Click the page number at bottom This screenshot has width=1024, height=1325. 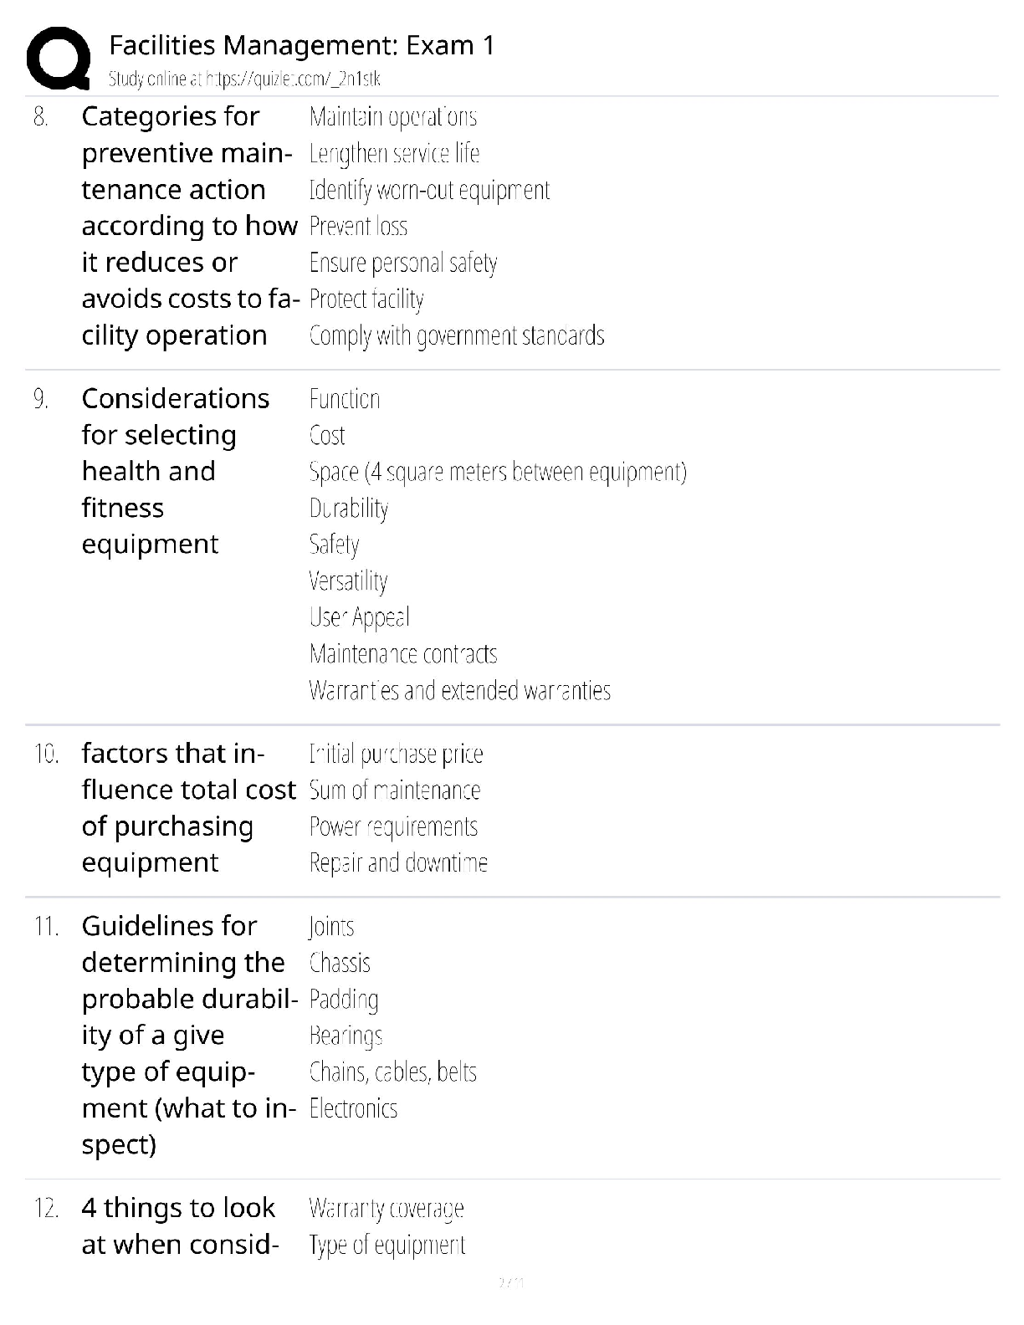[x=511, y=1282]
